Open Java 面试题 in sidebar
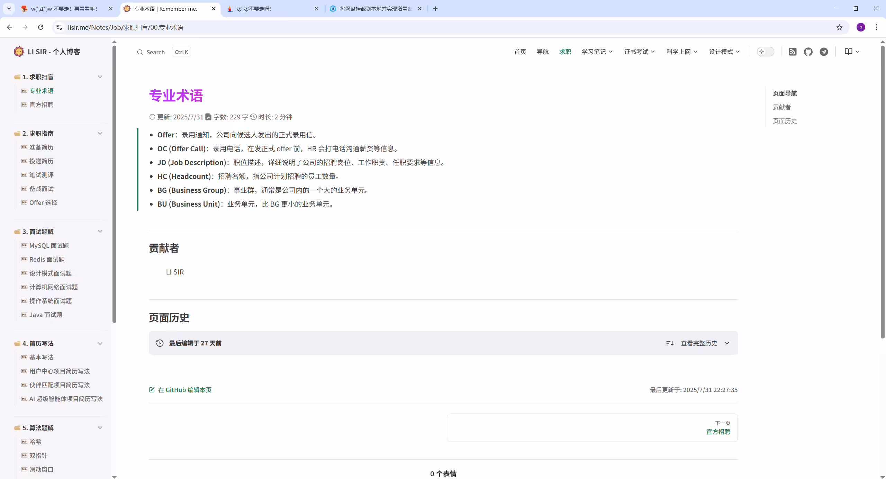The height and width of the screenshot is (479, 886). 46,315
